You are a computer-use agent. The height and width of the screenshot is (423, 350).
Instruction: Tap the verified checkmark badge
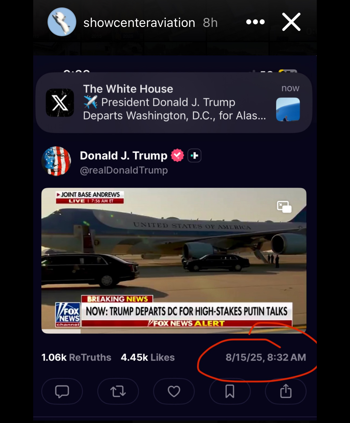177,155
